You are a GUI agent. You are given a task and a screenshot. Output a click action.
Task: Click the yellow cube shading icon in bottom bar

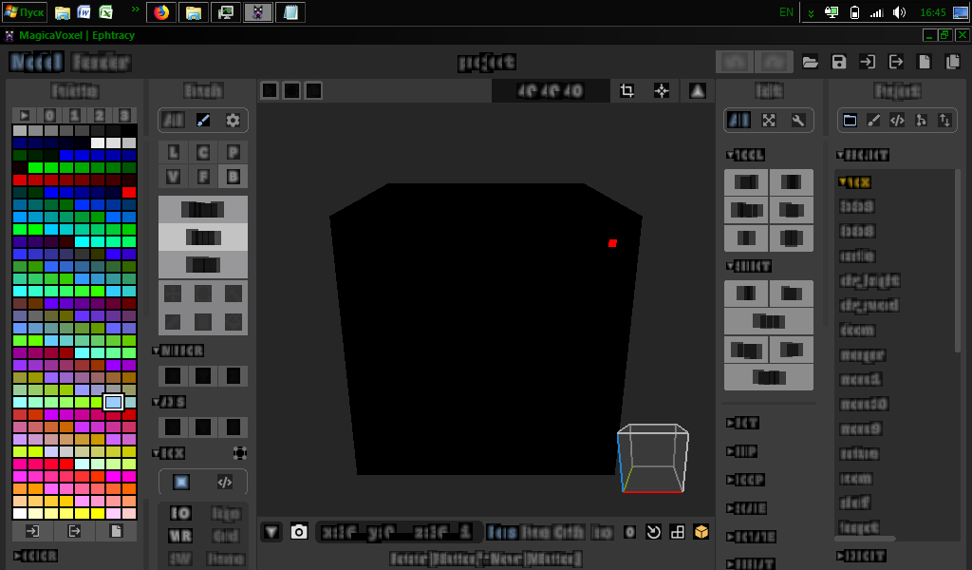(700, 532)
